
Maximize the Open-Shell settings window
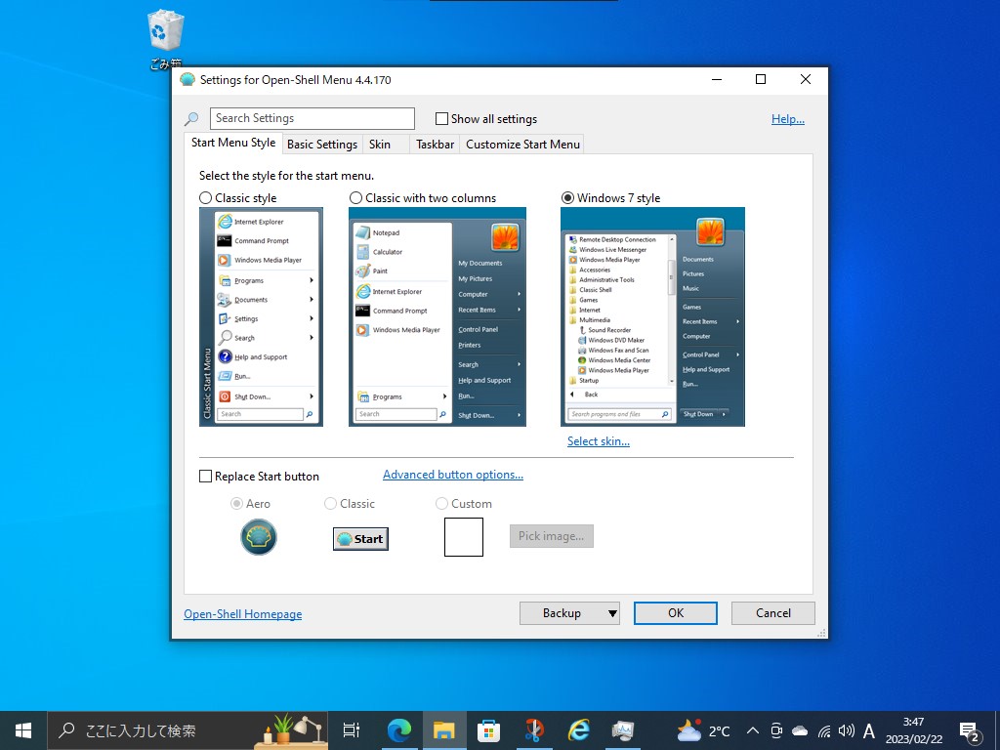point(760,79)
